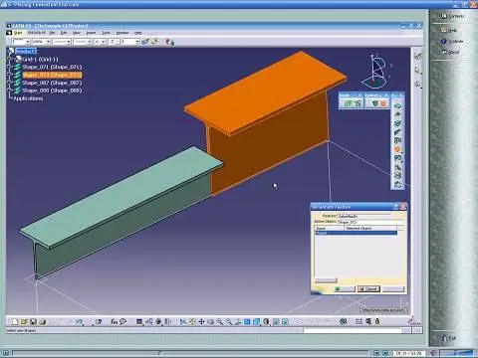
Task: Open the Start menu in CATIA menu bar
Action: (x=18, y=33)
